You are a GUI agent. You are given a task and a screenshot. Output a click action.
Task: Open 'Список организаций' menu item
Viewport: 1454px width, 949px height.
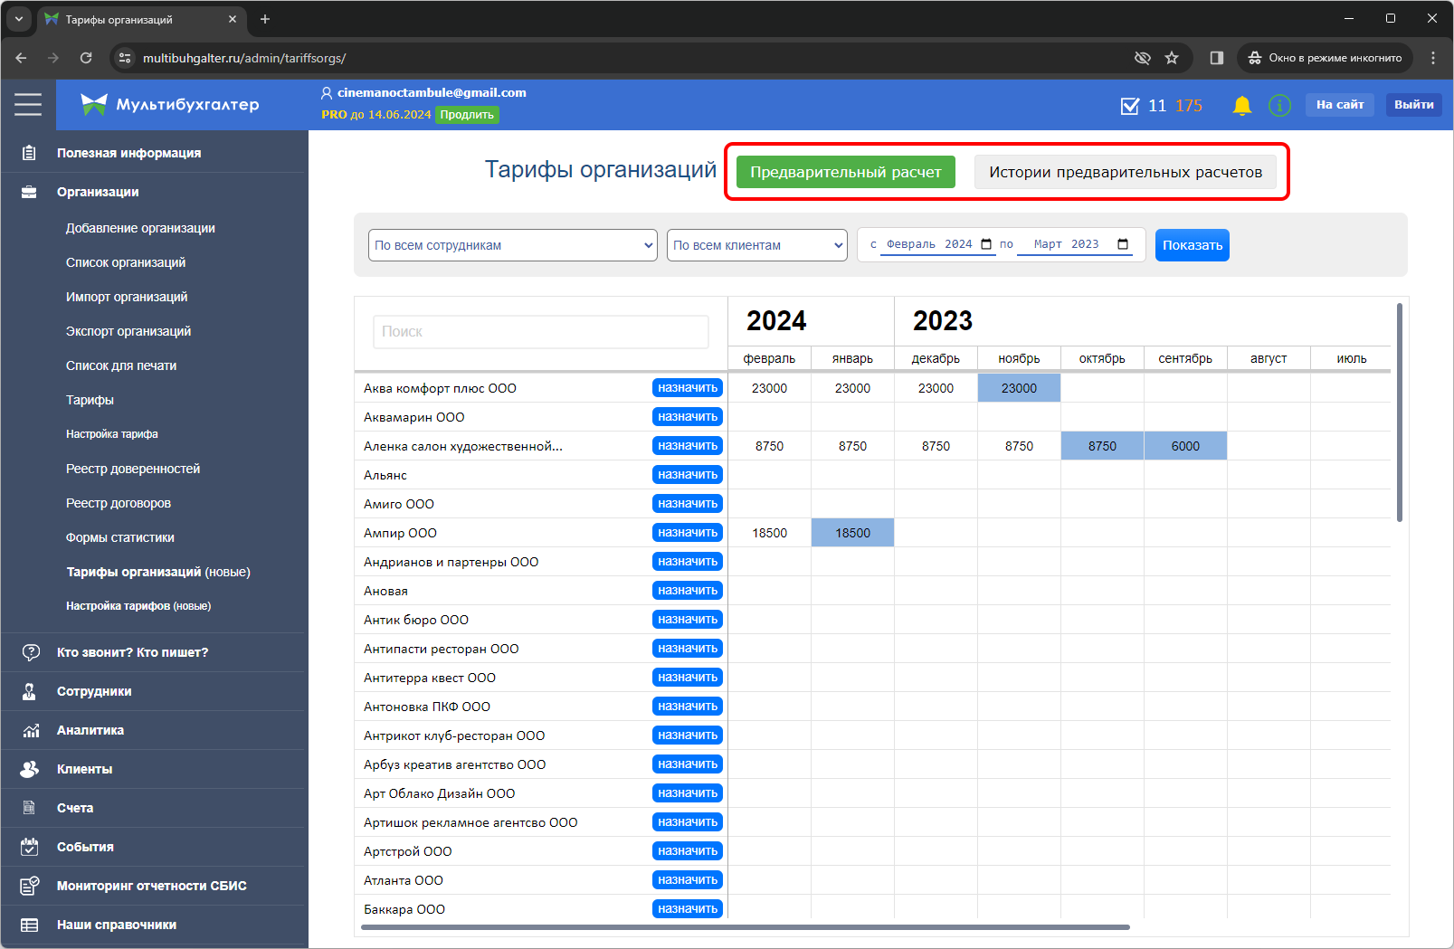pyautogui.click(x=126, y=262)
